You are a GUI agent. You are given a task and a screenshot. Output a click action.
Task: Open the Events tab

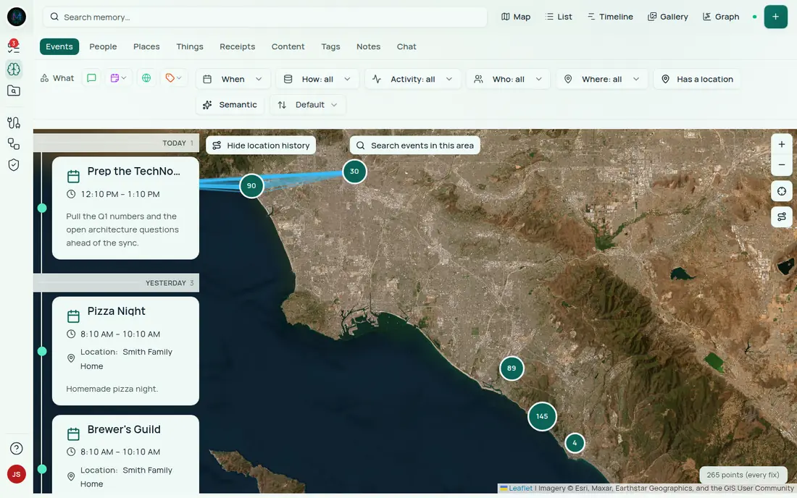(59, 46)
